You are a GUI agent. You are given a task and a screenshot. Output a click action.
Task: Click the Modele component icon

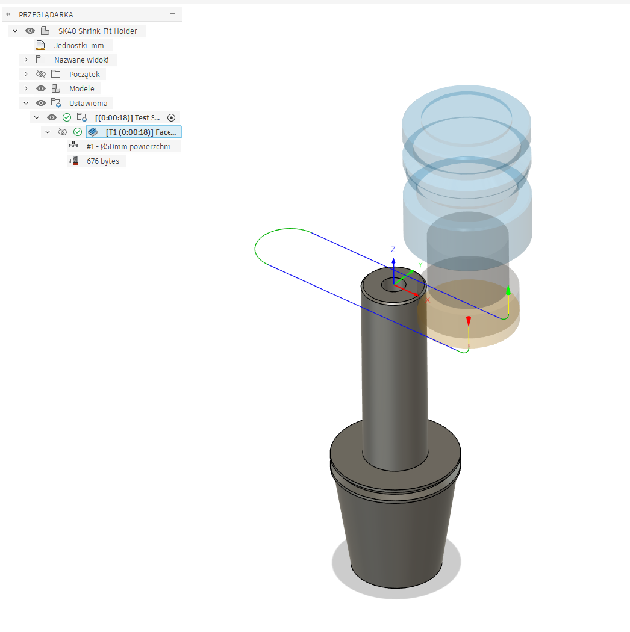pyautogui.click(x=56, y=88)
